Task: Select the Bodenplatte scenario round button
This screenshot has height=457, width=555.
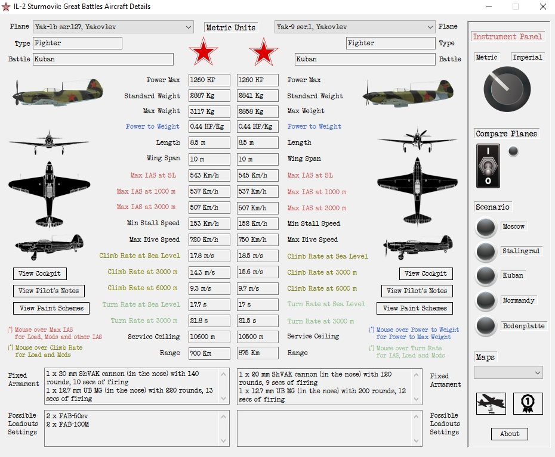Action: point(486,326)
